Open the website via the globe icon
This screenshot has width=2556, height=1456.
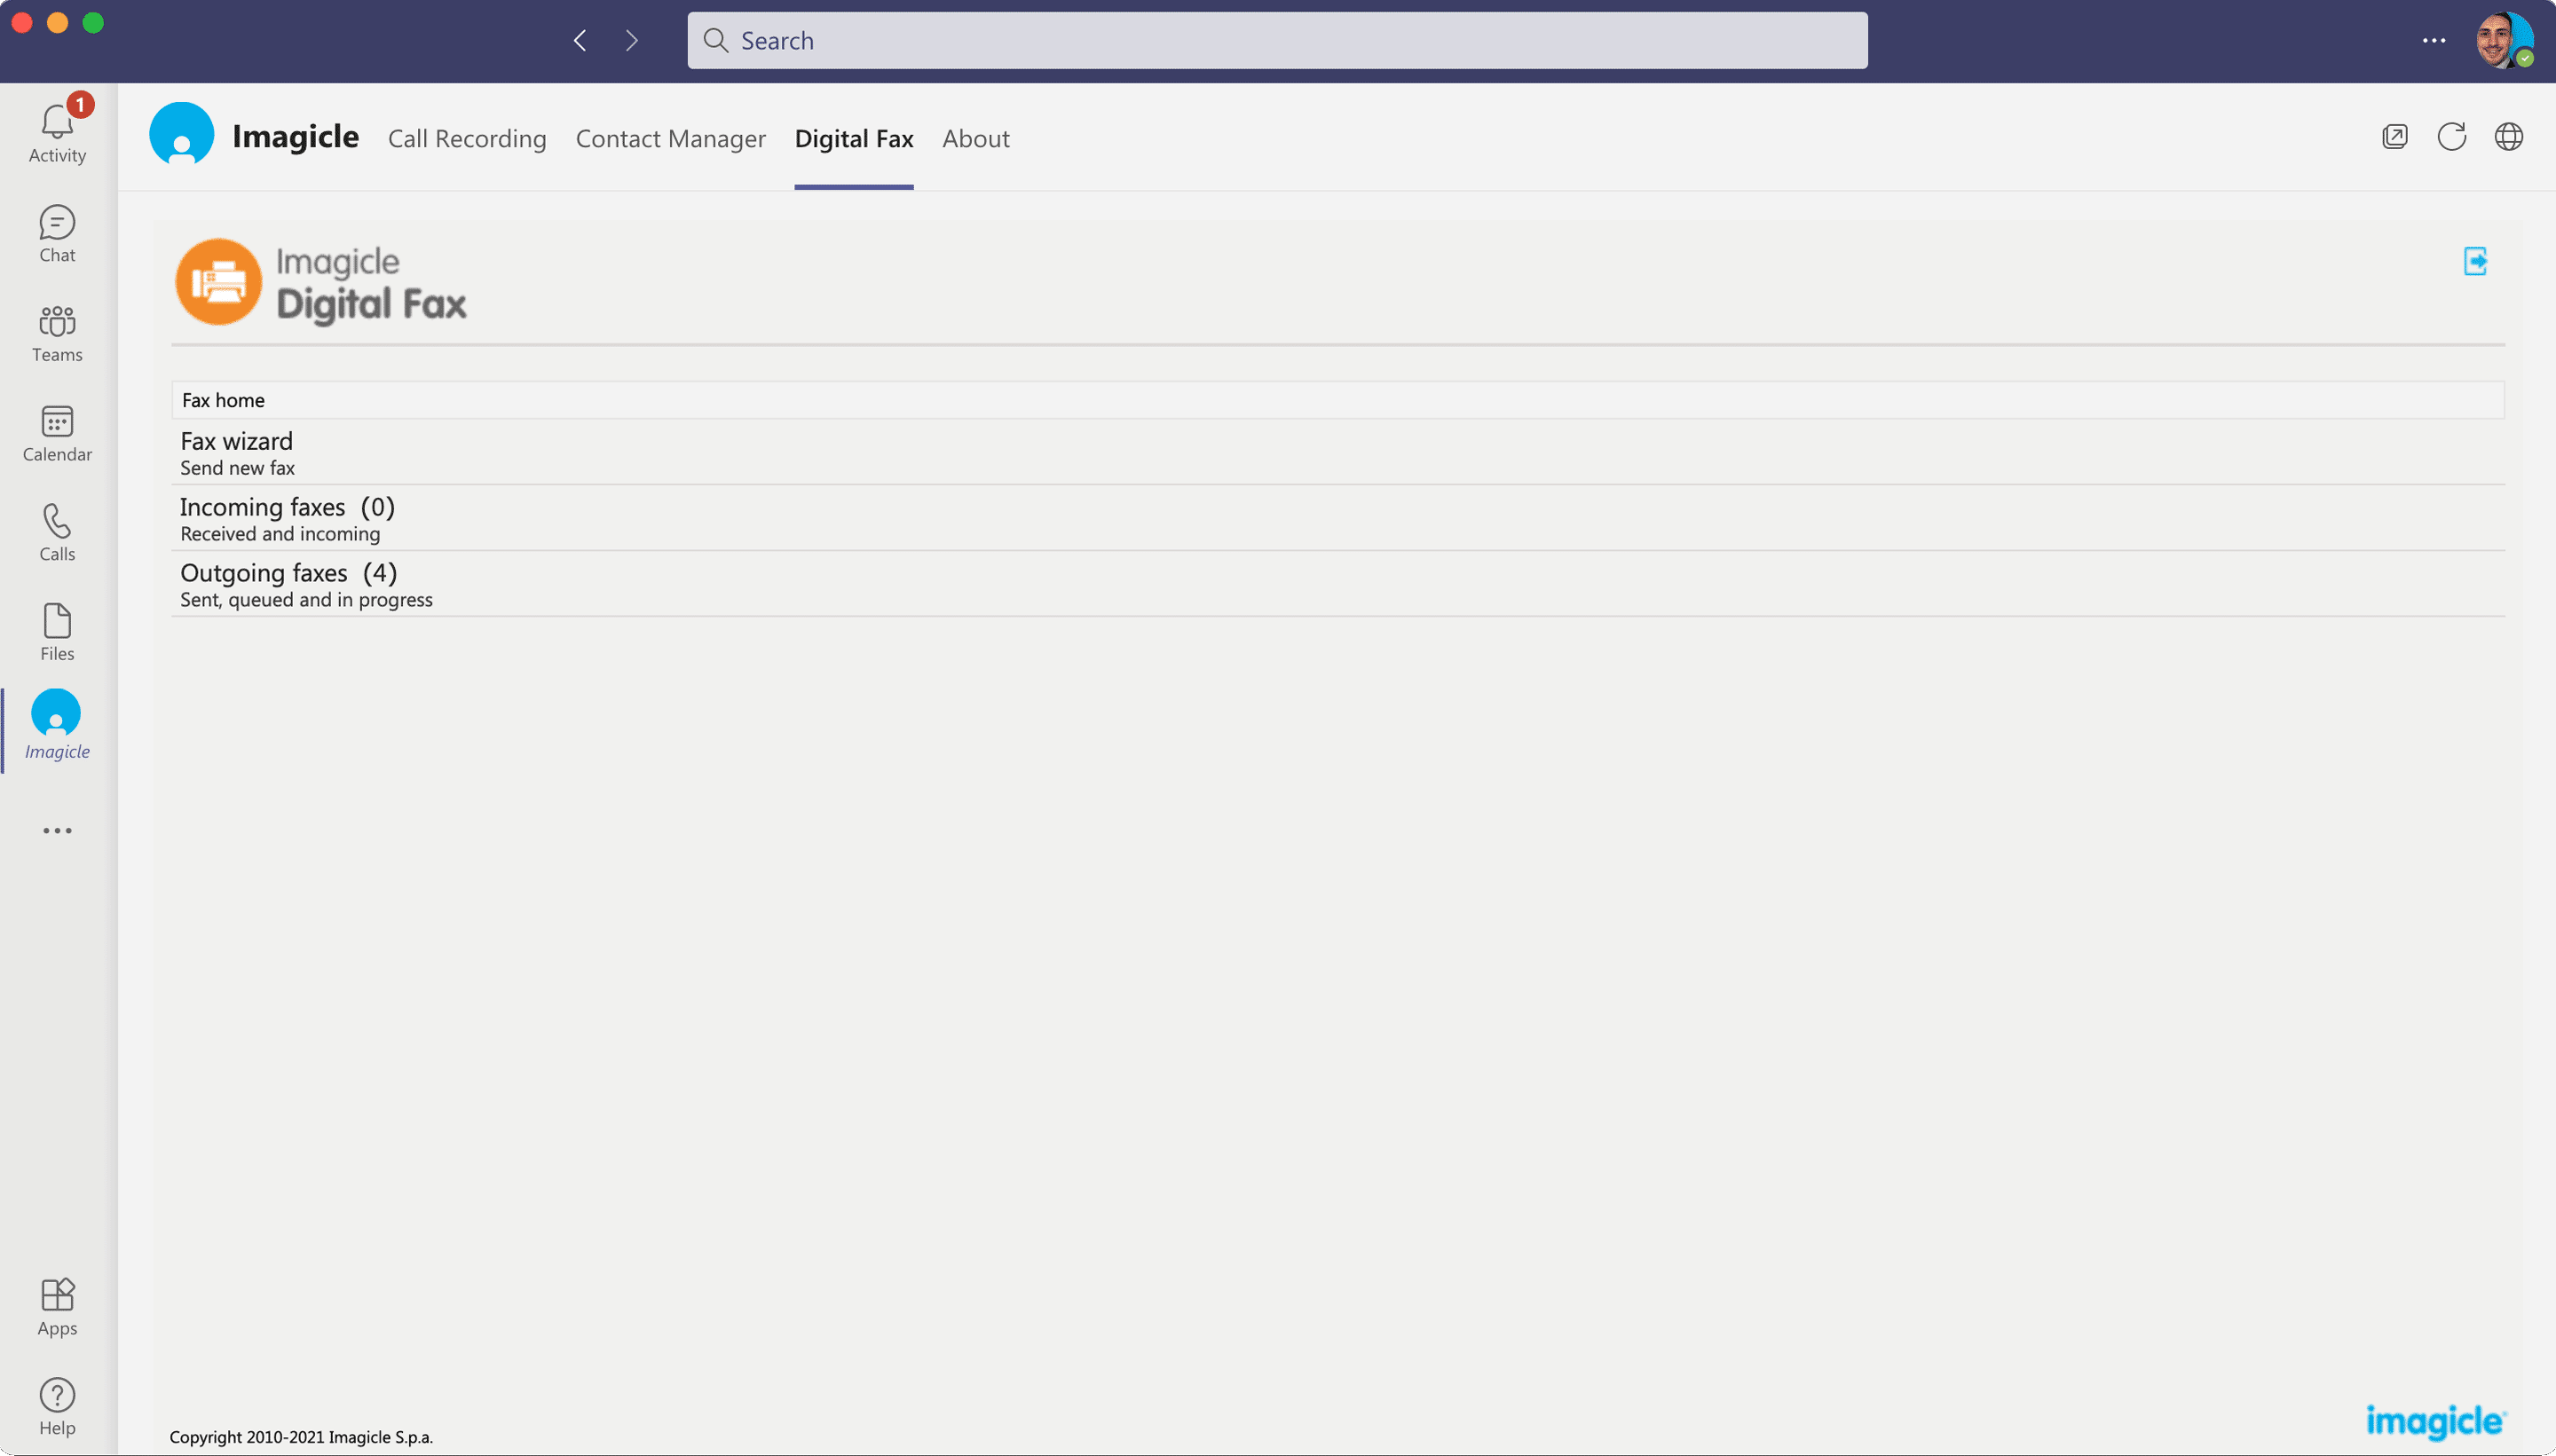coord(2508,137)
